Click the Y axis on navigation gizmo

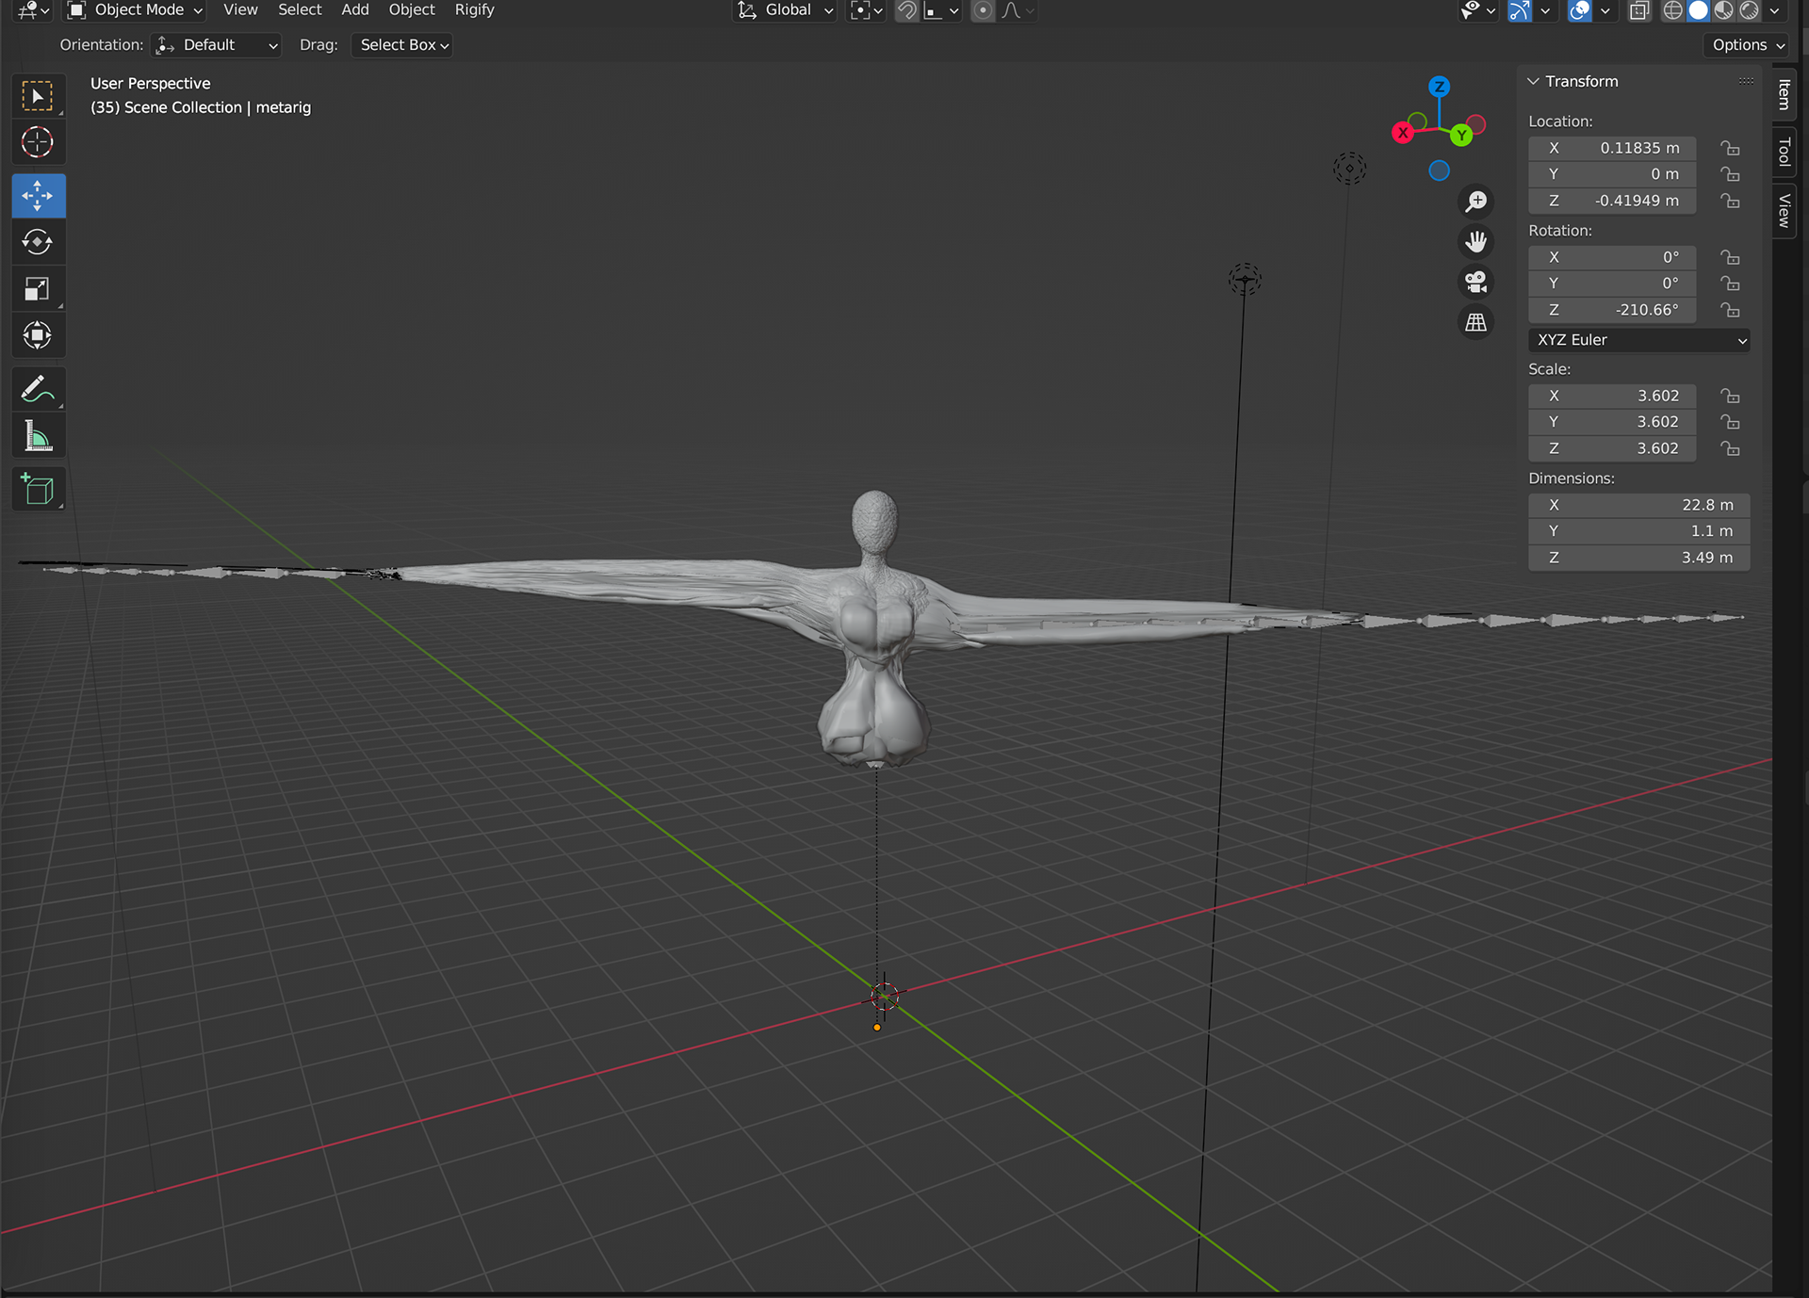(1461, 135)
